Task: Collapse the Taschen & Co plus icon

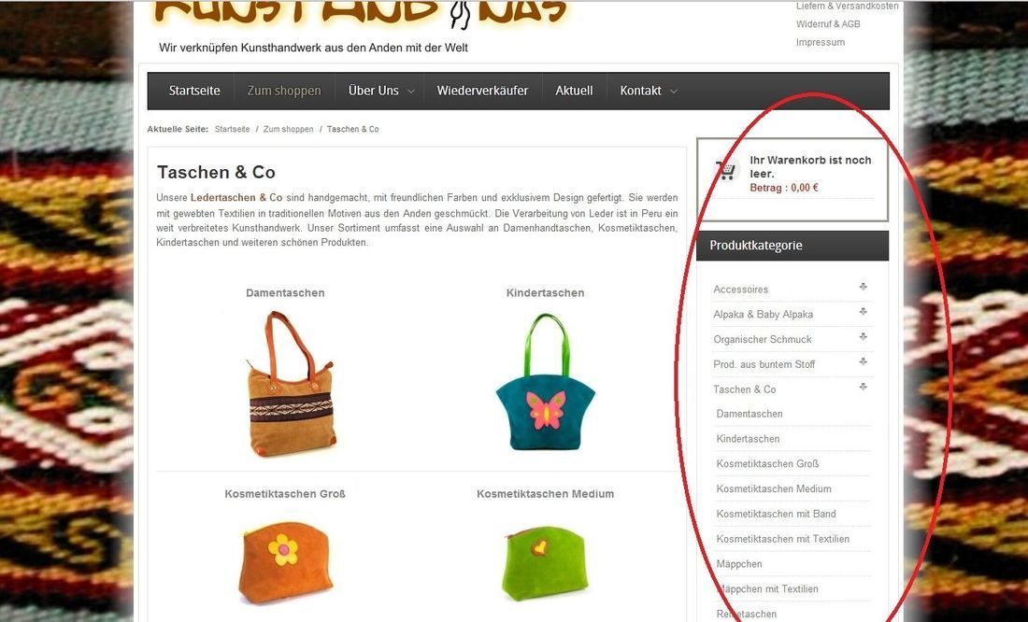Action: [863, 387]
